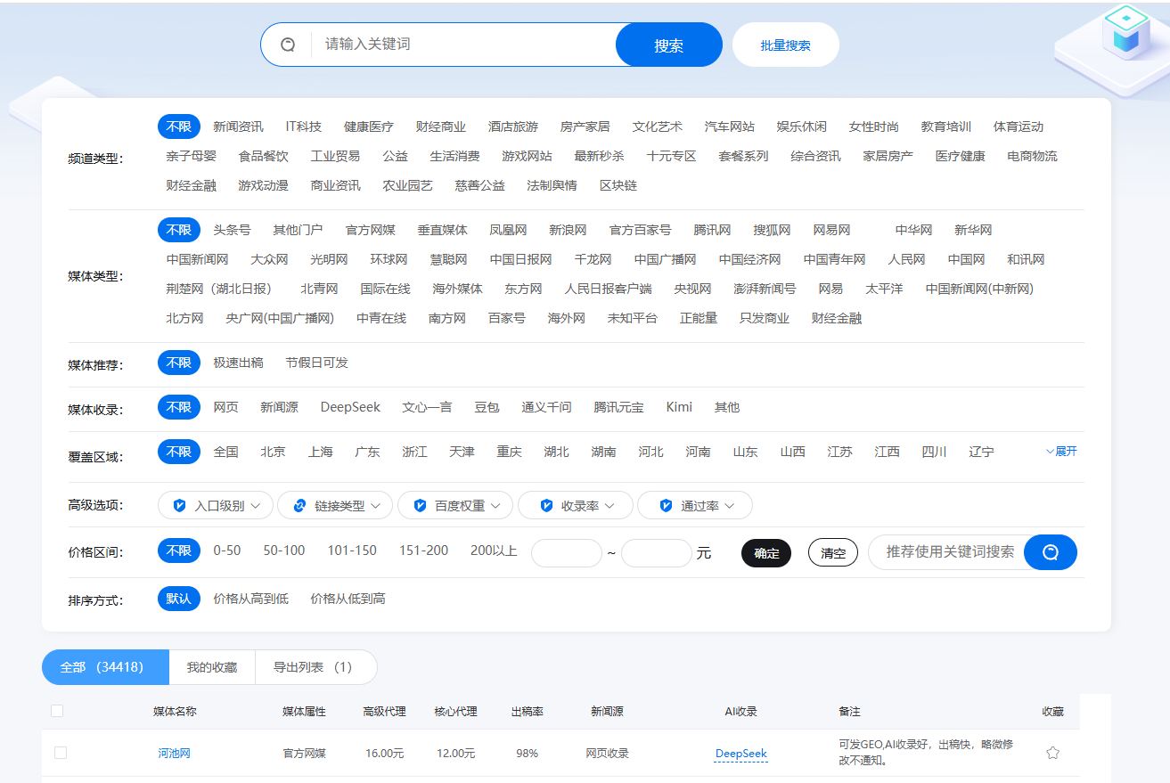Expand the full 覆盖区域 region list

tap(1061, 452)
